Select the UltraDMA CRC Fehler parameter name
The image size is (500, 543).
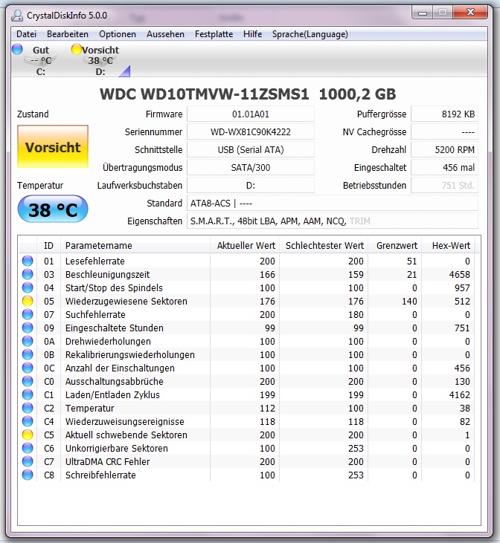point(108,461)
